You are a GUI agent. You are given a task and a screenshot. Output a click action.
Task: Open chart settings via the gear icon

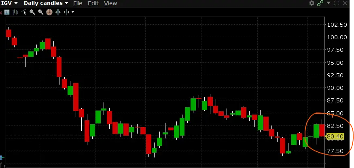(312, 3)
